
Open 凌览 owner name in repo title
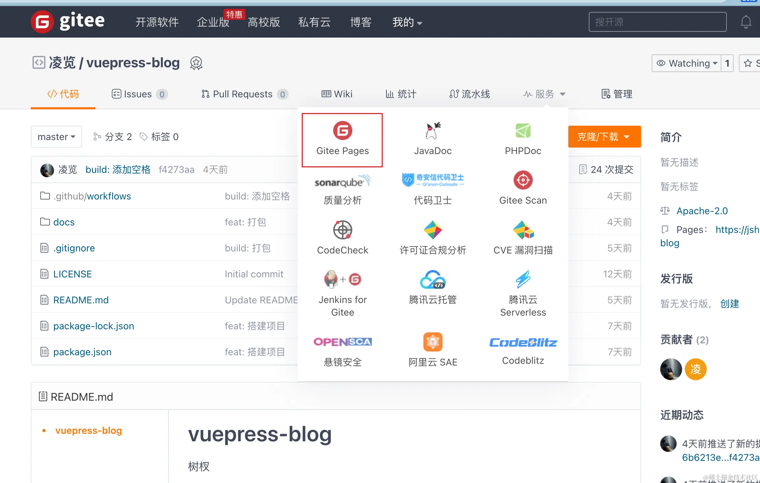tap(62, 63)
